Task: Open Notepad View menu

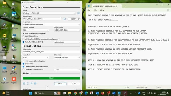Action: (102, 10)
